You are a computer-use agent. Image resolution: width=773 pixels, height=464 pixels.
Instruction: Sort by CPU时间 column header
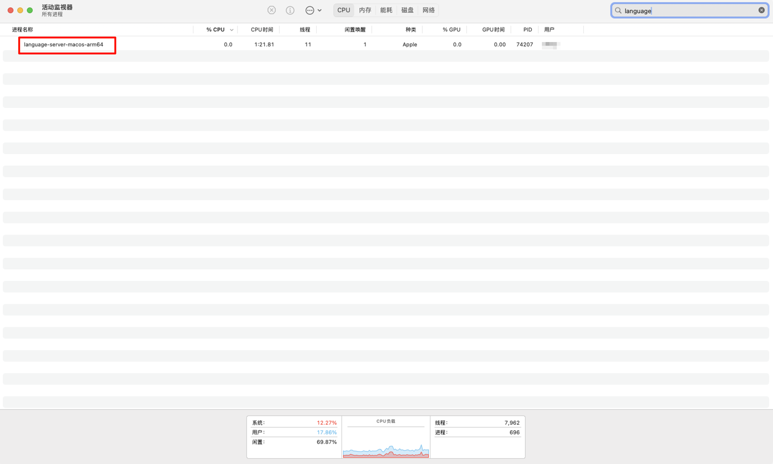(262, 30)
